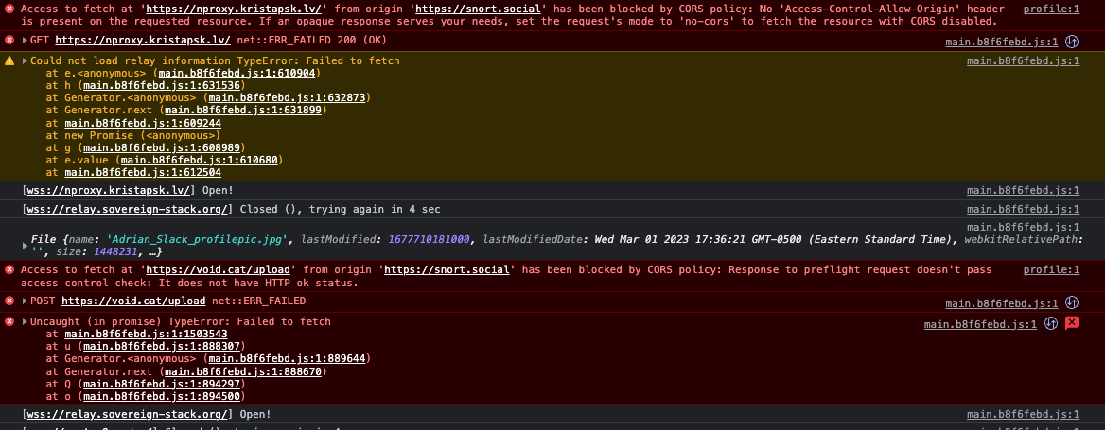The height and width of the screenshot is (430, 1105).
Task: Open stack frame main.b8f6febd.js:1:888670
Action: tap(244, 371)
